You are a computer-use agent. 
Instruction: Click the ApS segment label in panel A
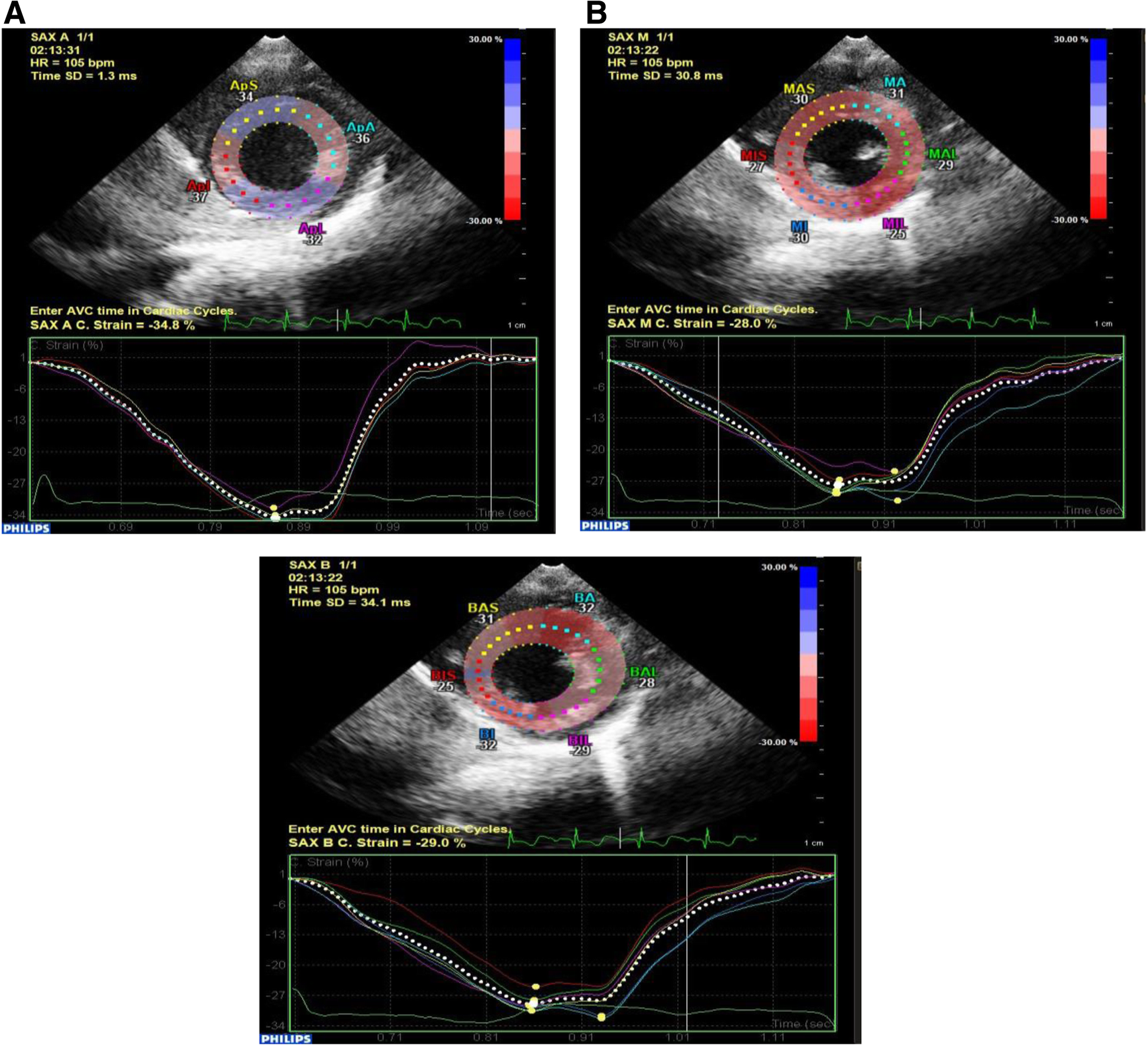(243, 86)
